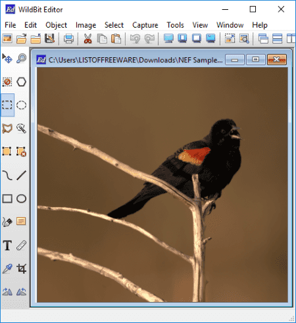Click the Open file folder icon

pos(21,39)
